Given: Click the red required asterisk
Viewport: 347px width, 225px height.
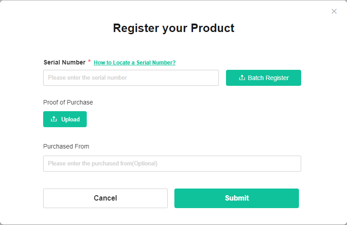Looking at the screenshot, I should (x=89, y=62).
